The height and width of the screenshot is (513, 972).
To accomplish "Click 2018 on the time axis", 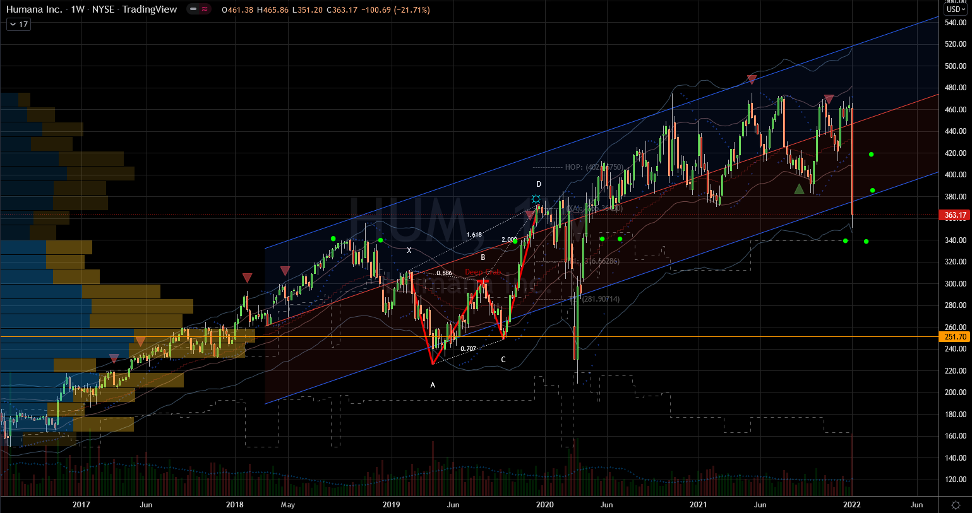I will [235, 505].
